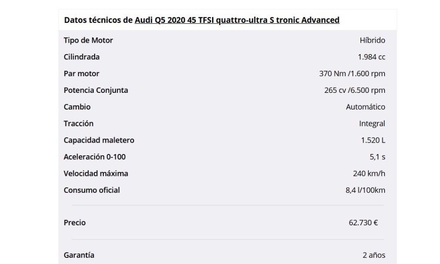Click the 62.730 € price value
This screenshot has width=440, height=264.
point(363,223)
